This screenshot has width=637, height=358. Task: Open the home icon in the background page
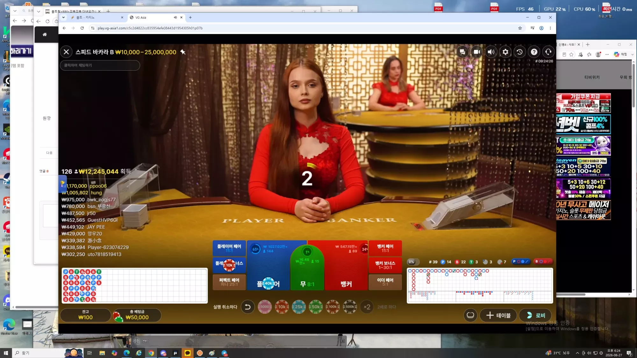[45, 34]
